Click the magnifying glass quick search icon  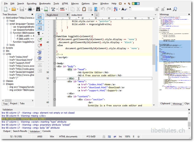point(175,9)
